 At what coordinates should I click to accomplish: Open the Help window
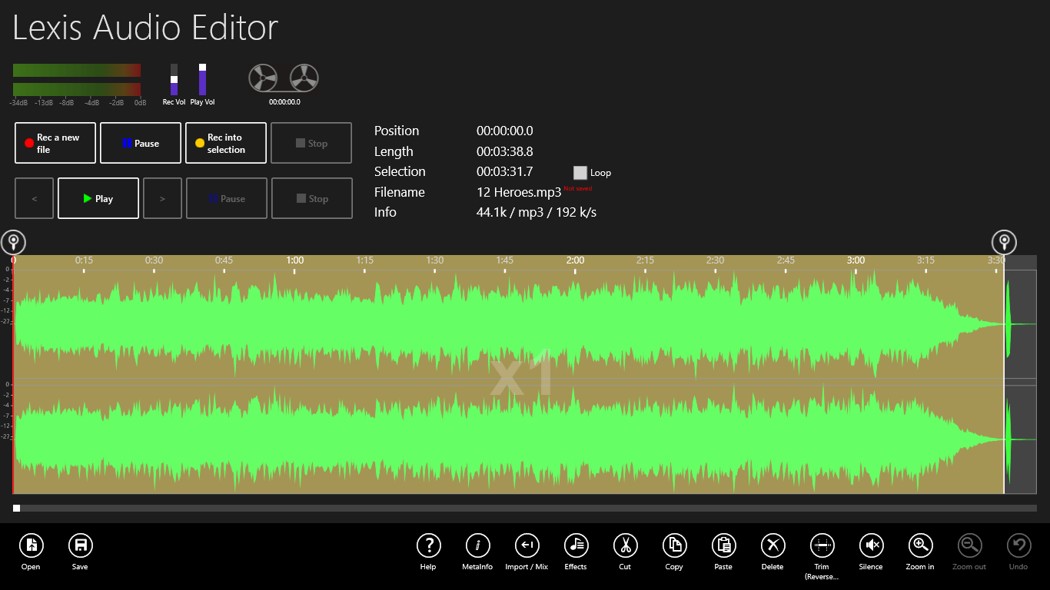tap(428, 546)
